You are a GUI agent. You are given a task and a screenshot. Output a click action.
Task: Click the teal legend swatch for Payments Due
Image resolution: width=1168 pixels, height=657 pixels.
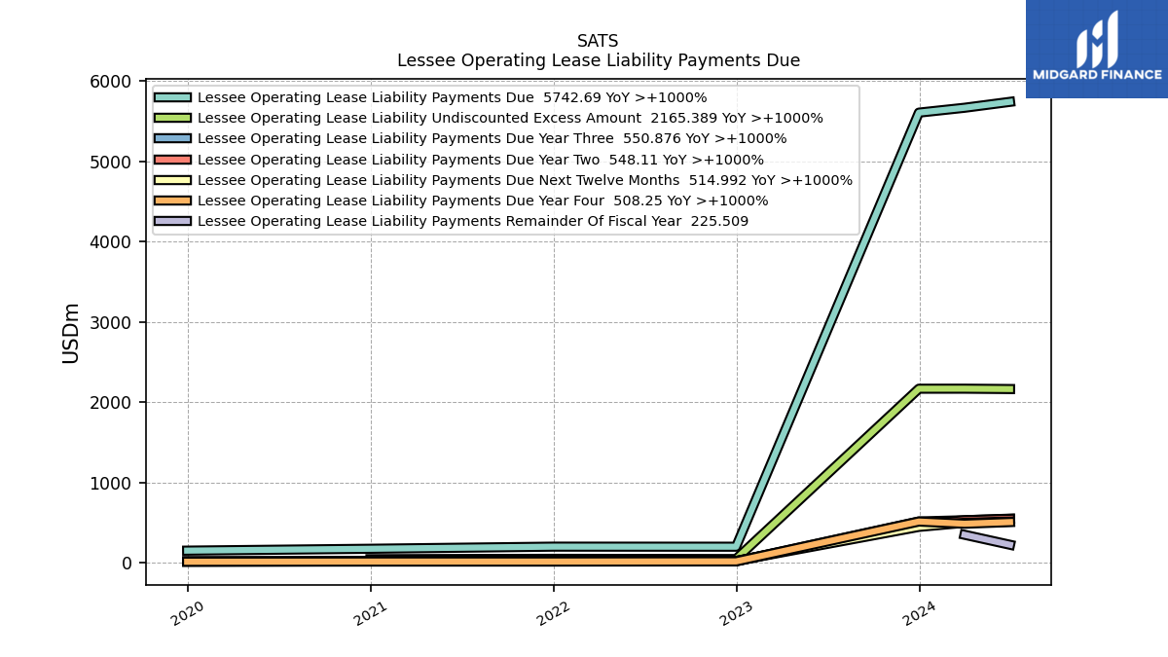[173, 97]
